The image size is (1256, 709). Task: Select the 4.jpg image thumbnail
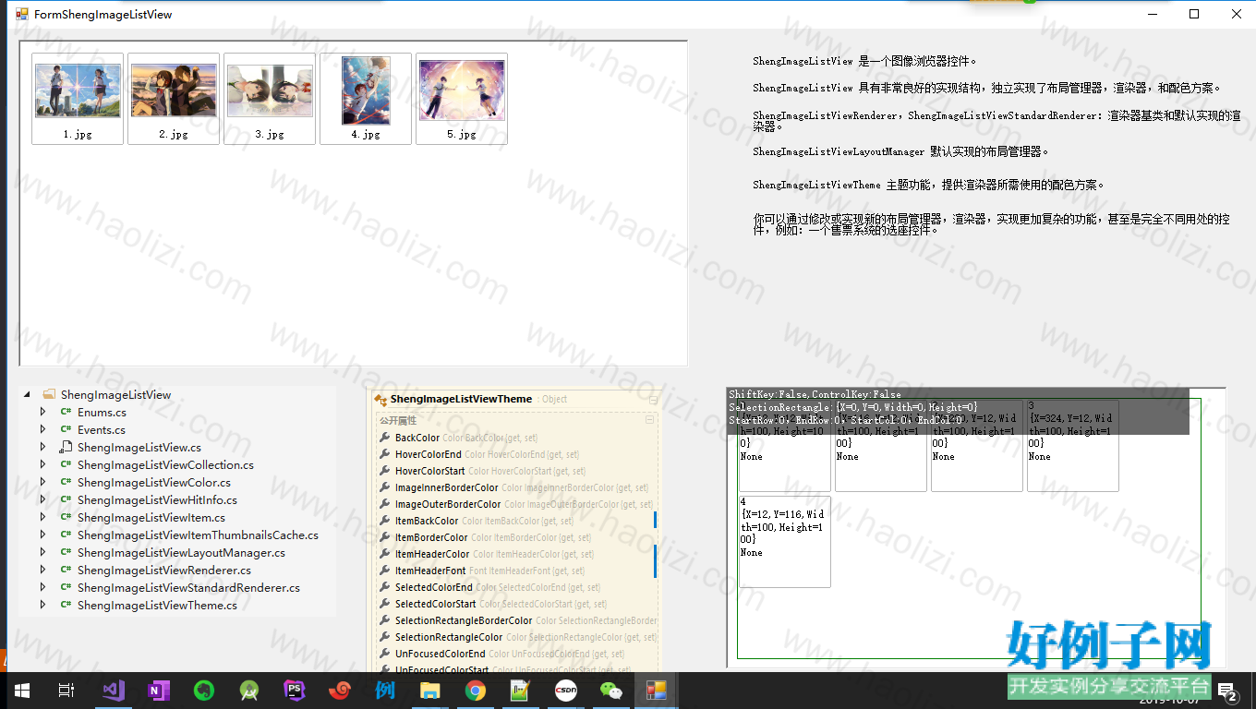[x=366, y=99]
